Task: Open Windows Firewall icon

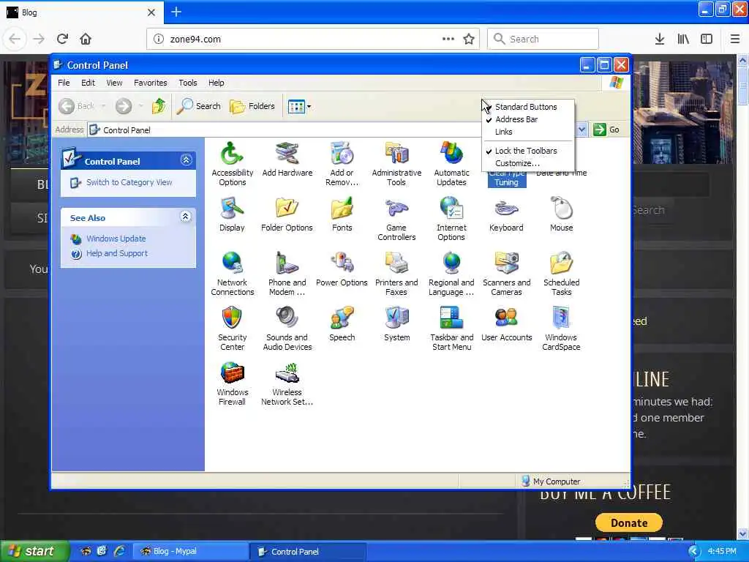Action: point(232,383)
